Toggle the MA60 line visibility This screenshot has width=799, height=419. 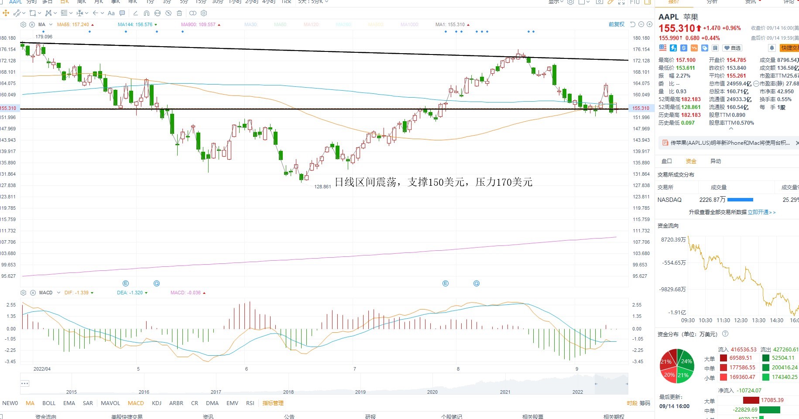coord(280,24)
